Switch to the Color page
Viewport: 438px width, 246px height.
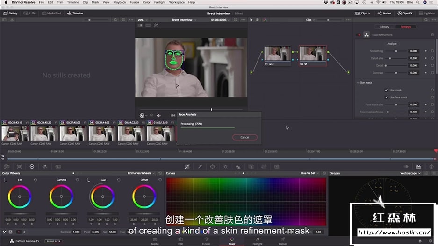[x=232, y=241]
